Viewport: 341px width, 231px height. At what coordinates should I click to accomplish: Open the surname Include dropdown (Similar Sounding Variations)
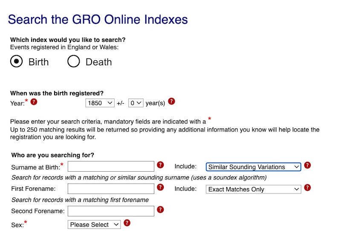(x=253, y=167)
